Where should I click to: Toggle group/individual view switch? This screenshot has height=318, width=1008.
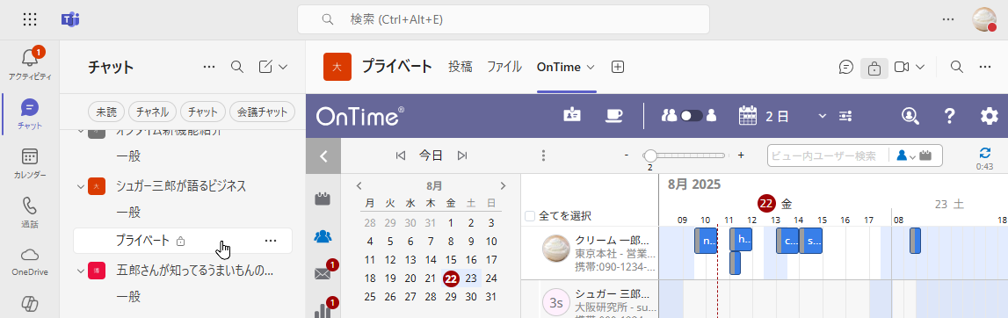pos(692,116)
